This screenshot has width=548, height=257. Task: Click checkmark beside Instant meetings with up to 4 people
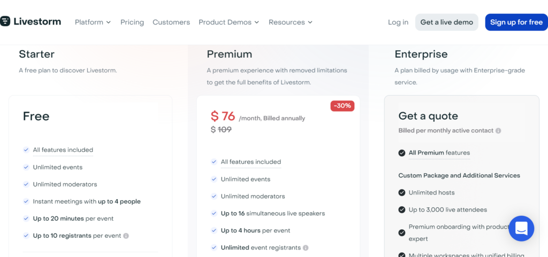tap(26, 201)
